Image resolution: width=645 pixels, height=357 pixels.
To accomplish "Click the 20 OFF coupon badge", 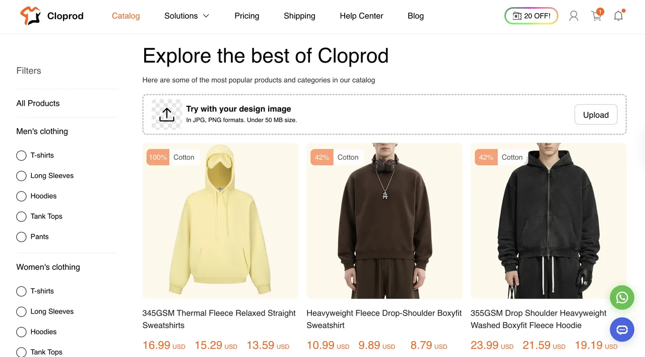I will pos(531,16).
